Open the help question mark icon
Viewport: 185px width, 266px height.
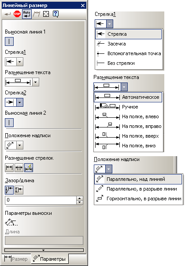56,14
